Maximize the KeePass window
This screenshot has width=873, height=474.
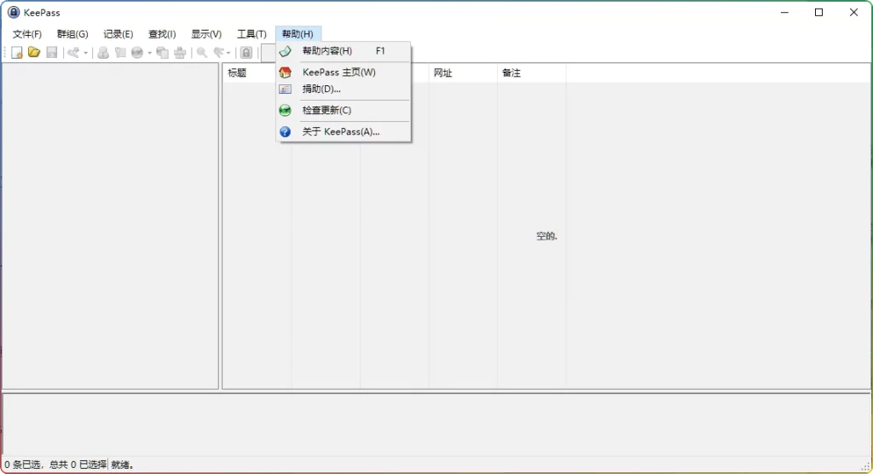pyautogui.click(x=819, y=12)
